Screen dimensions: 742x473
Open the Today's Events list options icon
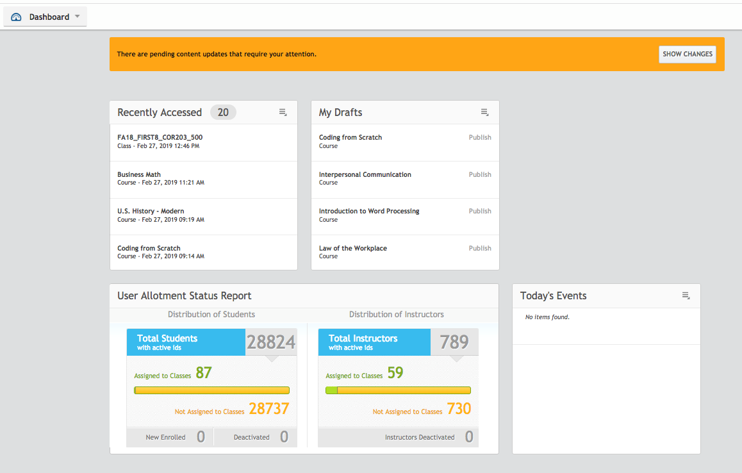[686, 296]
